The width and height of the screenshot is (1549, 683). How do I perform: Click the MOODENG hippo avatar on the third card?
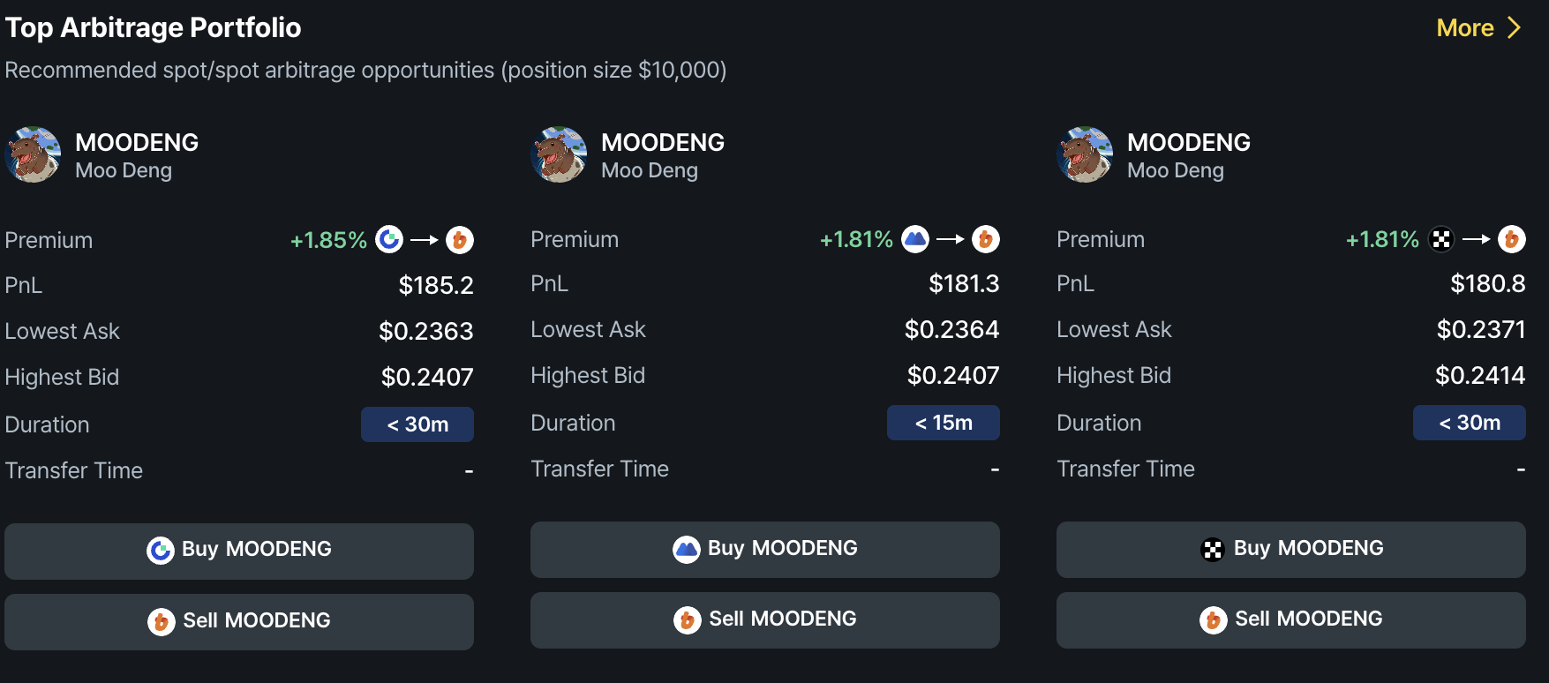pos(1085,154)
